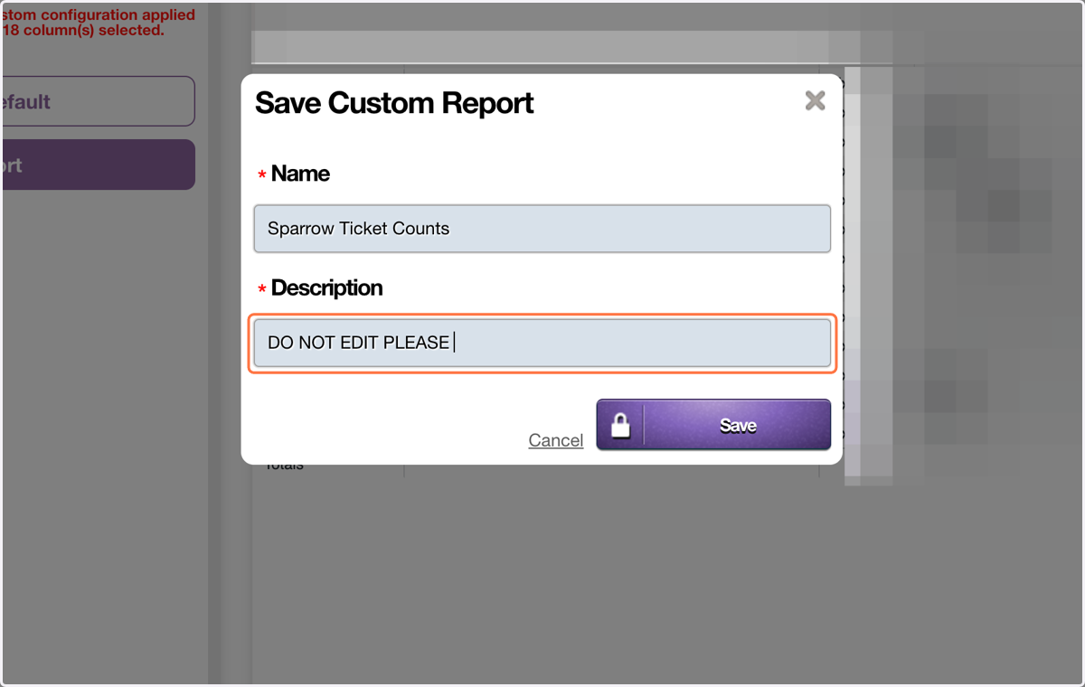Click the Name field label
This screenshot has height=687, width=1085.
300,174
